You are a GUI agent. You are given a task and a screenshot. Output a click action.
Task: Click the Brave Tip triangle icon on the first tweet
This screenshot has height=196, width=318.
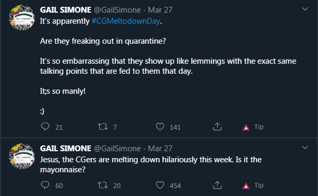pos(246,127)
